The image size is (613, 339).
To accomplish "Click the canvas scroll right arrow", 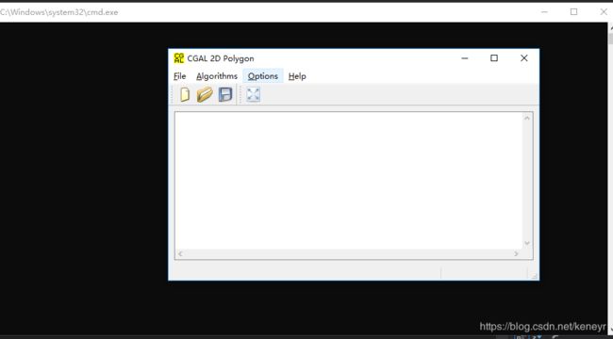I will click(516, 254).
